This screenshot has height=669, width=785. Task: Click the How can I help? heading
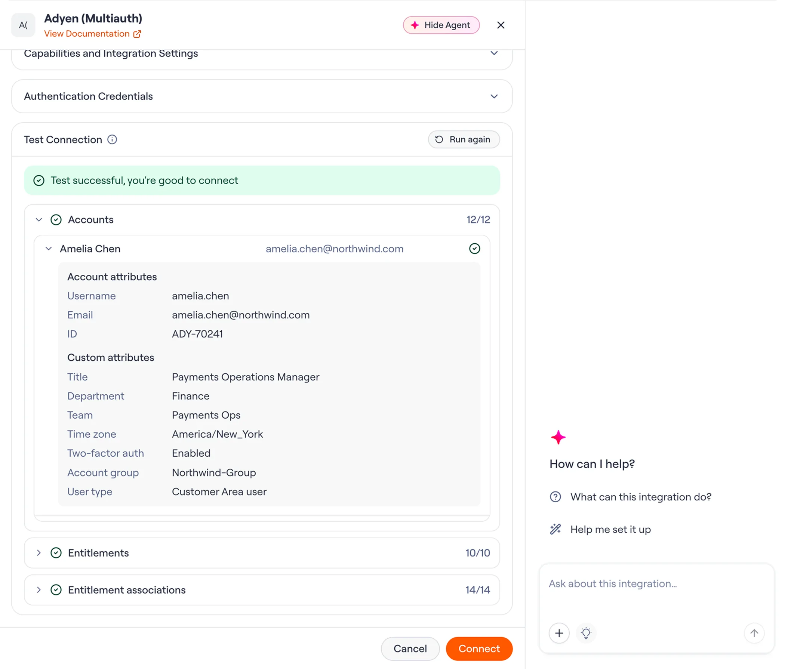592,464
